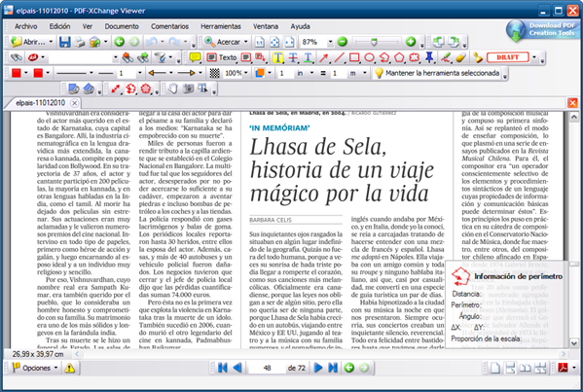Click the Undo arrow icon

pyautogui.click(x=151, y=42)
